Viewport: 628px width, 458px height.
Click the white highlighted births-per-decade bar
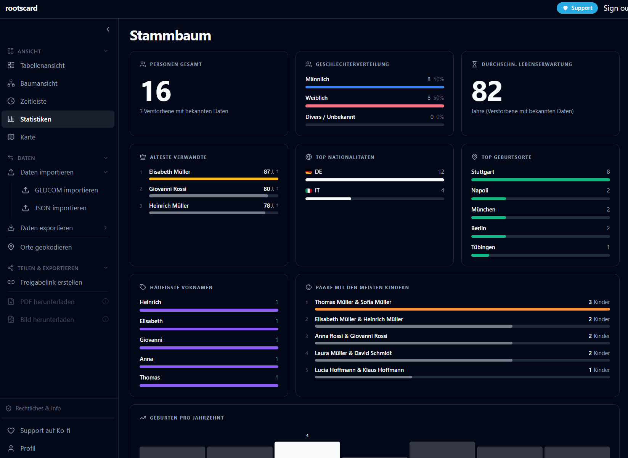(307, 450)
